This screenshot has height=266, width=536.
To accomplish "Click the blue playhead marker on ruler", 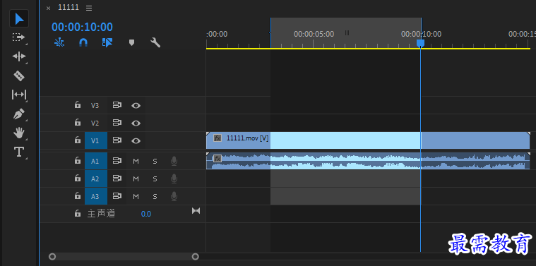I will click(420, 43).
